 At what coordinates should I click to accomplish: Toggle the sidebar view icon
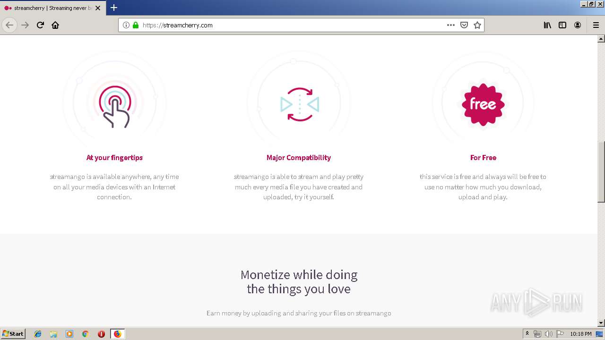point(562,25)
